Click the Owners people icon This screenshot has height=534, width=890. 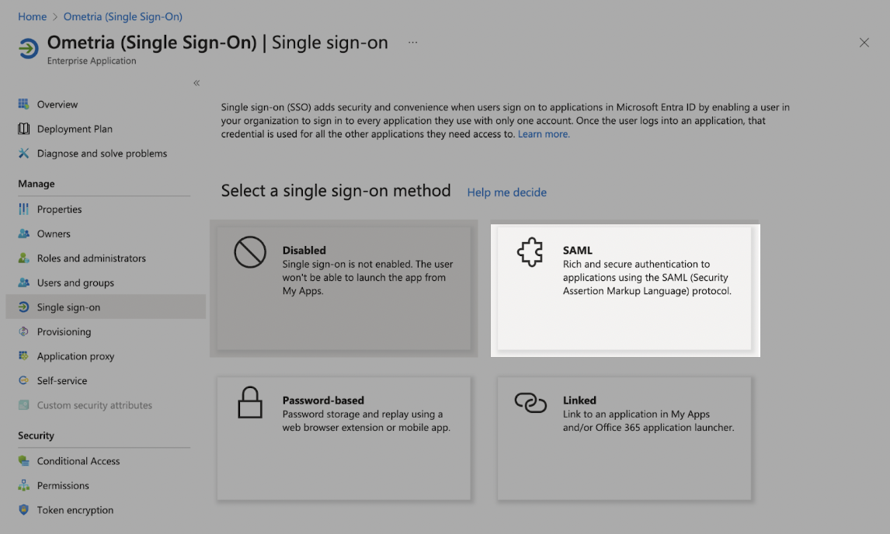coord(23,233)
